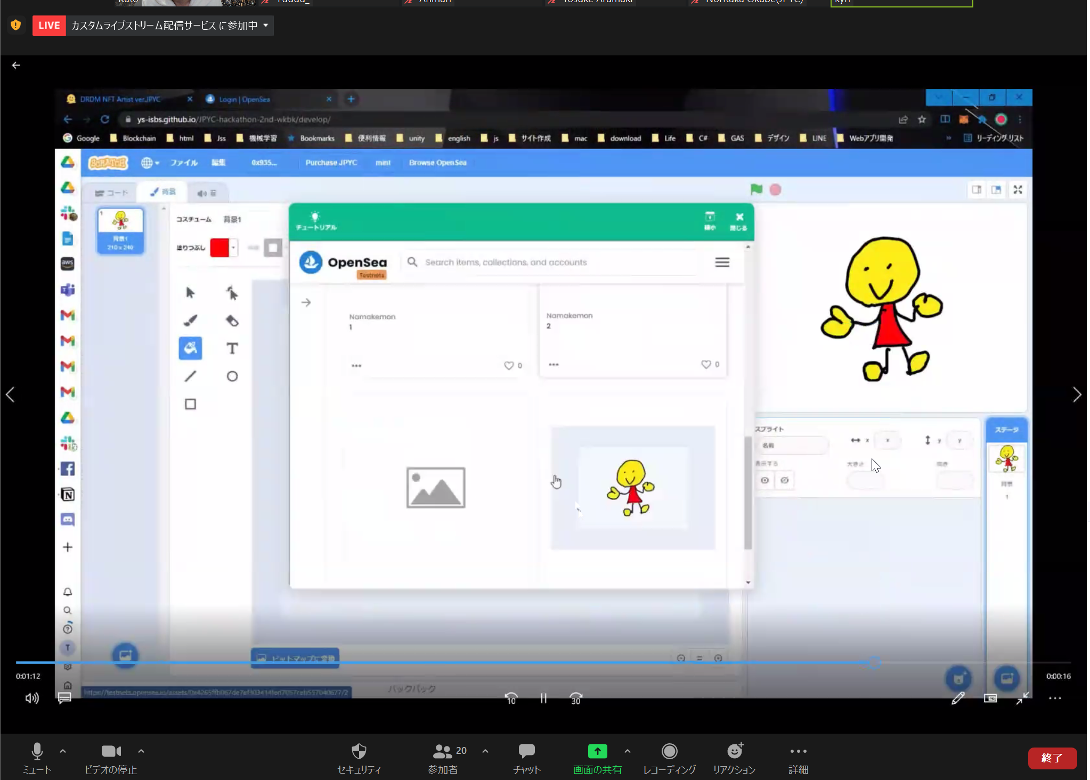Pause the video playback
Screen dimensions: 1090x780
(x=543, y=698)
